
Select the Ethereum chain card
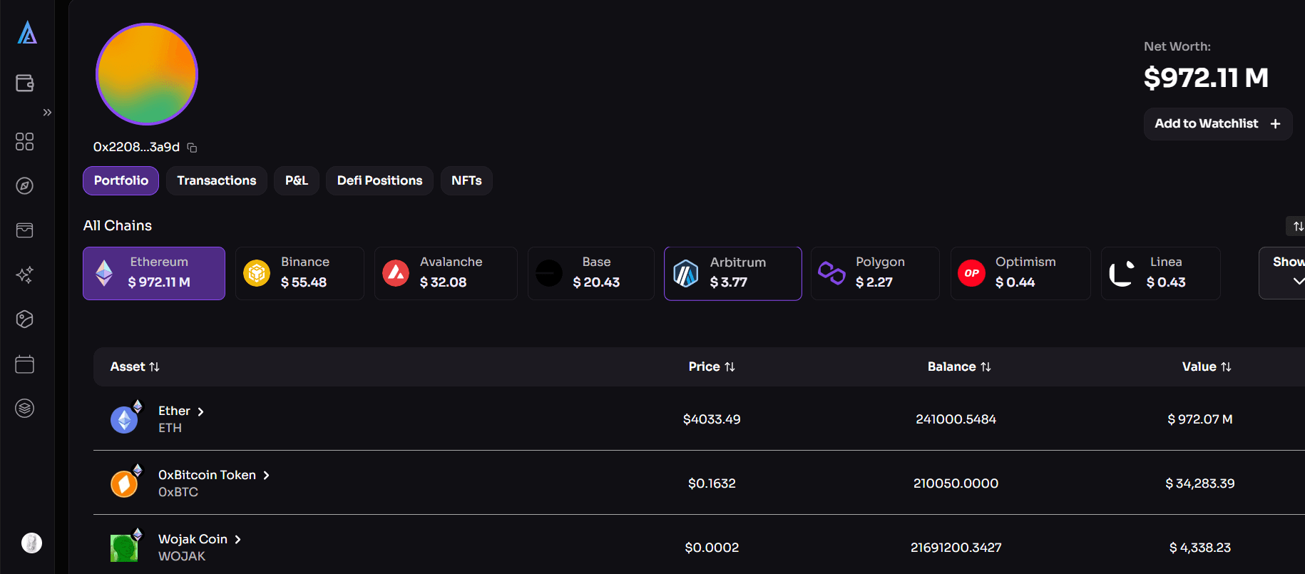point(154,273)
